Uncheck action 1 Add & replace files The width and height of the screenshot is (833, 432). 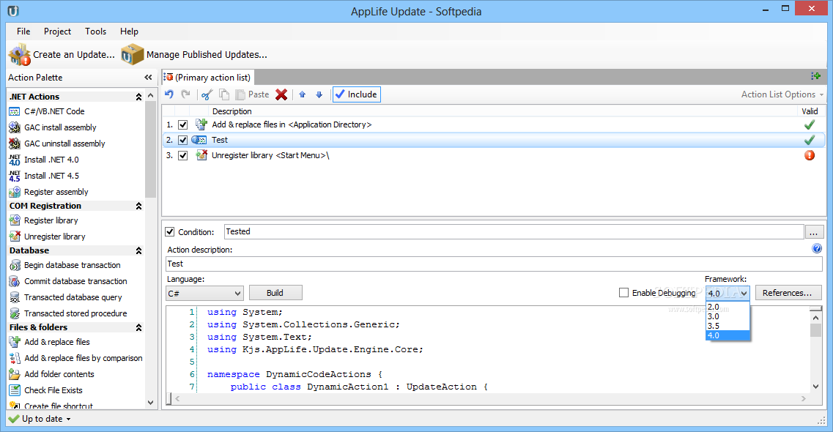coord(182,124)
